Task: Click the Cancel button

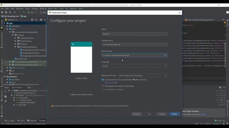Action: click(162, 114)
